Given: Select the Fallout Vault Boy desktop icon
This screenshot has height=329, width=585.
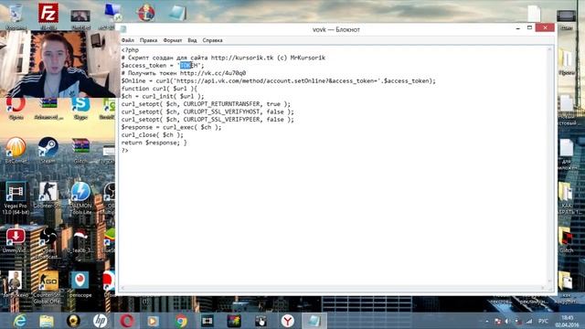Looking at the screenshot, I should (146, 13).
